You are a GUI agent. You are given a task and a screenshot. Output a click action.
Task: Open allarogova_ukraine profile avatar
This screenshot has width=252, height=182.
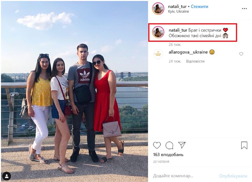[158, 54]
